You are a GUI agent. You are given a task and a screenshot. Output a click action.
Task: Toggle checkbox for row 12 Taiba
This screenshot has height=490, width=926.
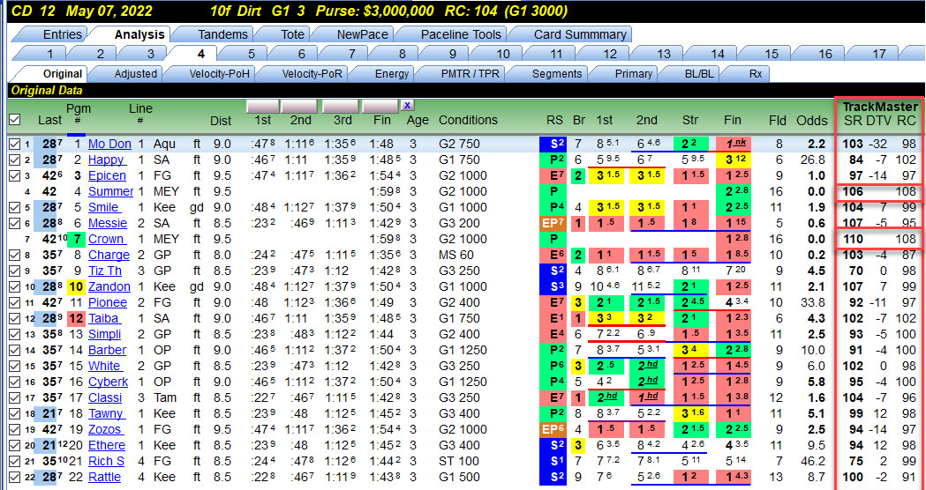14,319
